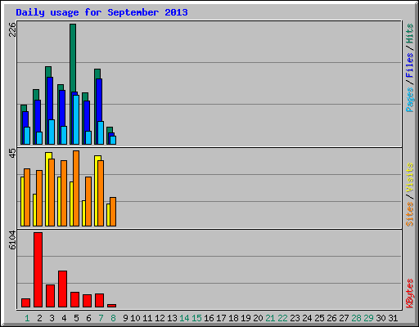The width and height of the screenshot is (419, 327).
Task: Click the Hits legend label
Action: [410, 34]
